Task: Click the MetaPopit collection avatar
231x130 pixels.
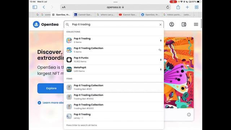Action: pos(69,69)
